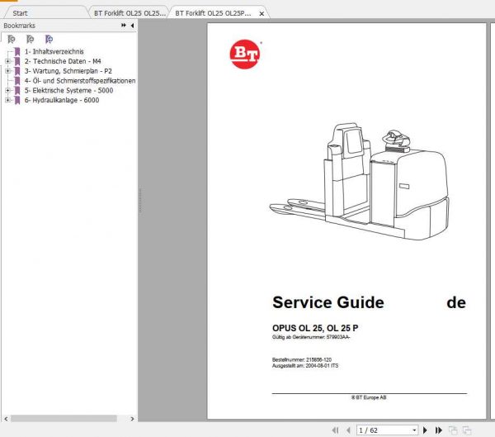This screenshot has height=437, width=495.
Task: Click the Bestellnummer line
Action: point(302,359)
